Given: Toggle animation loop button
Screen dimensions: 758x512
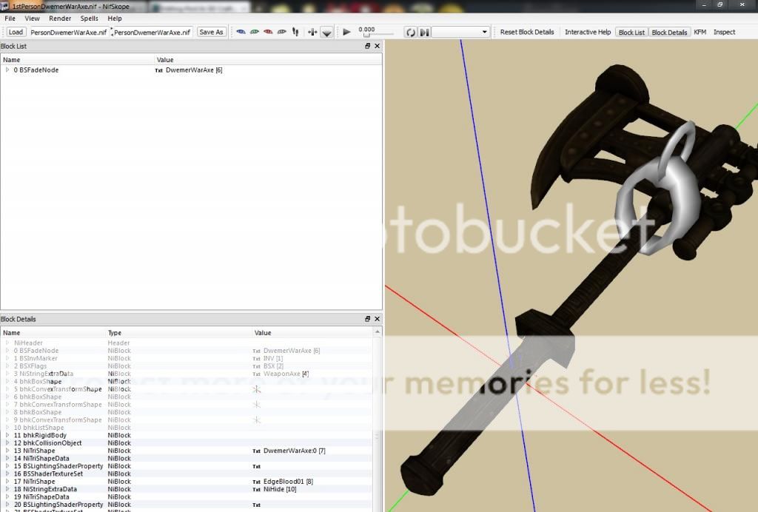Looking at the screenshot, I should pos(410,33).
